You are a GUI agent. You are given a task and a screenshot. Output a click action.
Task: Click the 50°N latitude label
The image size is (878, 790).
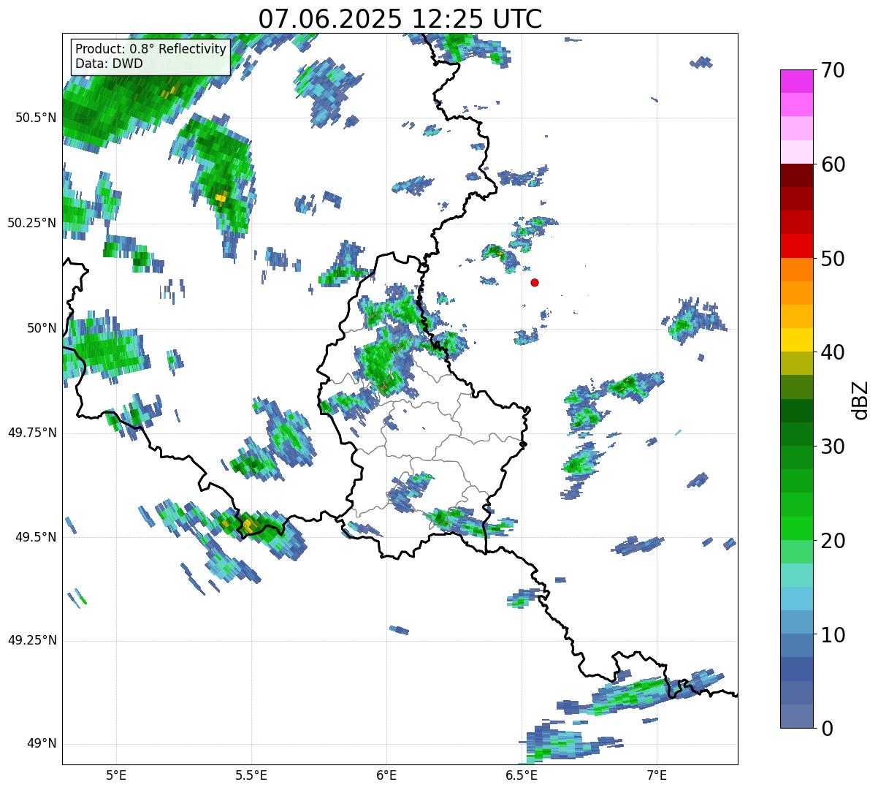(42, 328)
